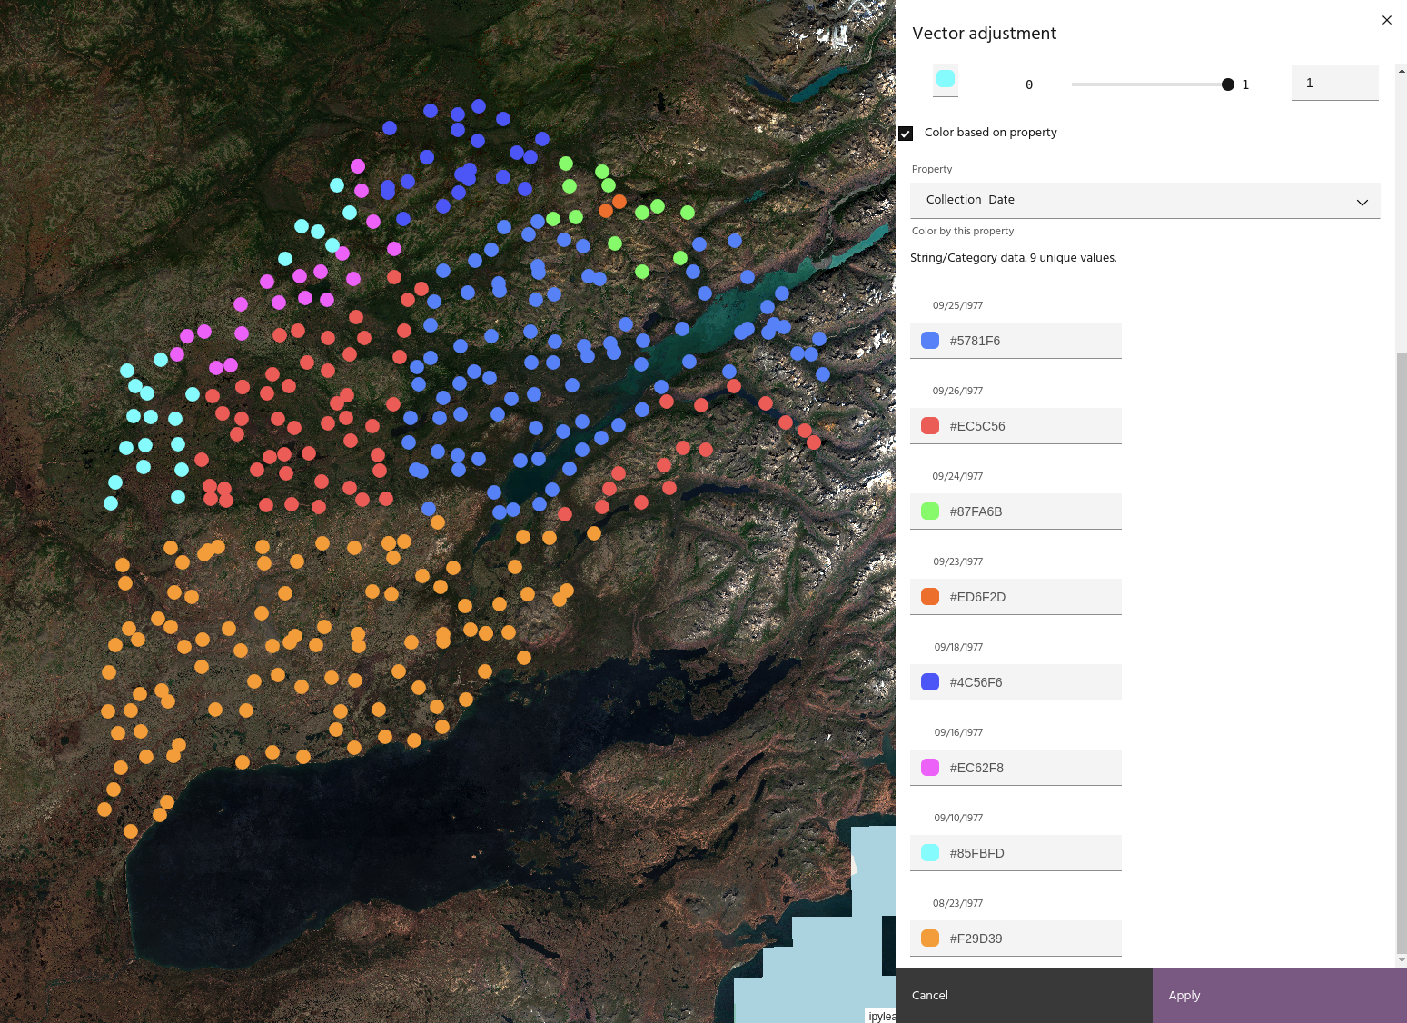1407x1023 pixels.
Task: Click blue swatch for 09/25/1977
Action: 930,341
